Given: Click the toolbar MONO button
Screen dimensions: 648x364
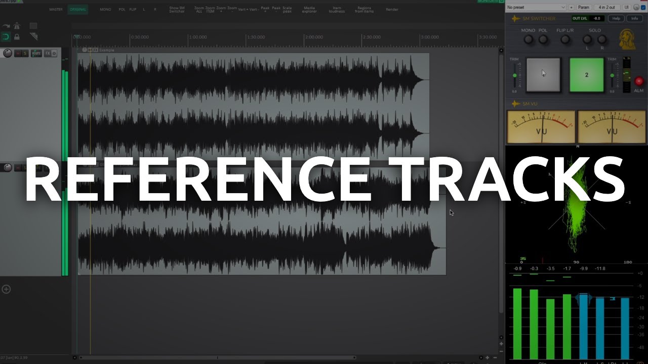Looking at the screenshot, I should (105, 10).
